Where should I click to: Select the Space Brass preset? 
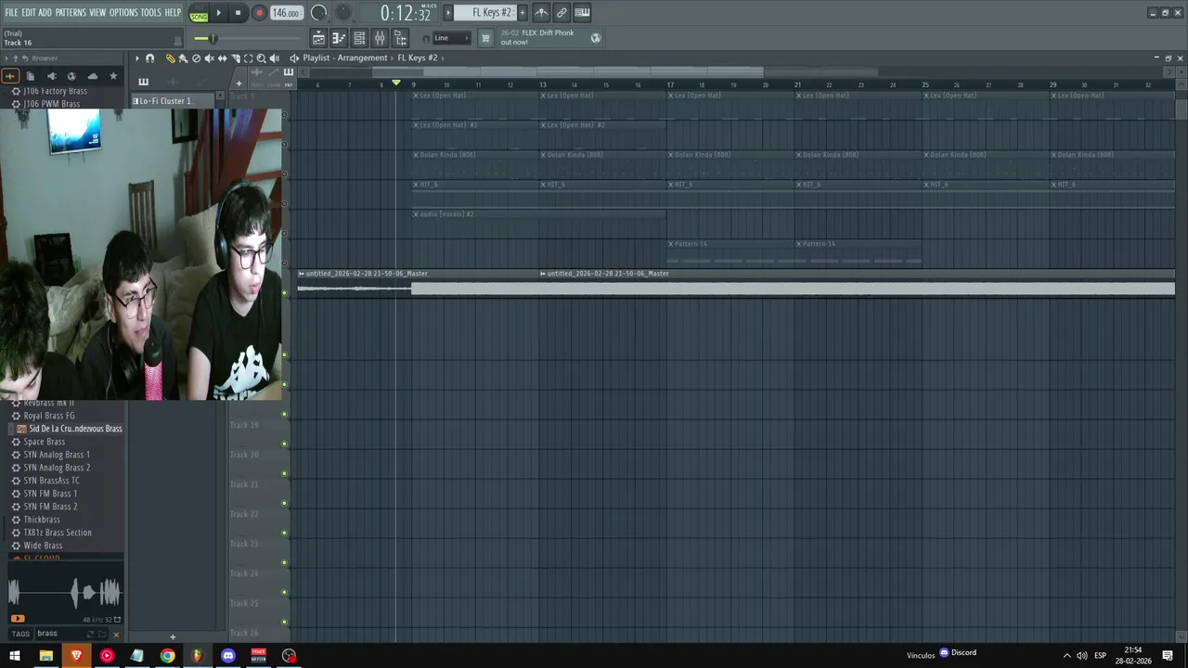(45, 442)
